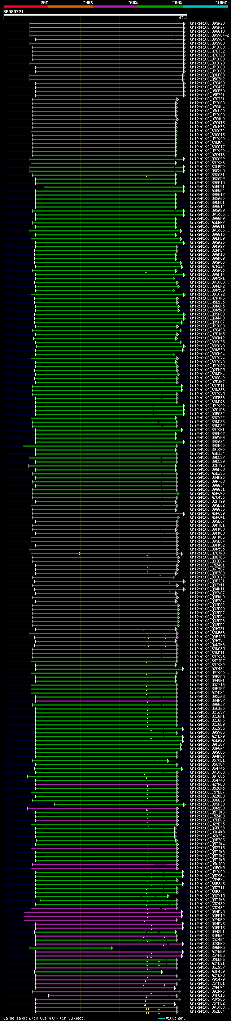
Task: Click the green alignment bar for Q9LPC3
Action: click(x=106, y=75)
